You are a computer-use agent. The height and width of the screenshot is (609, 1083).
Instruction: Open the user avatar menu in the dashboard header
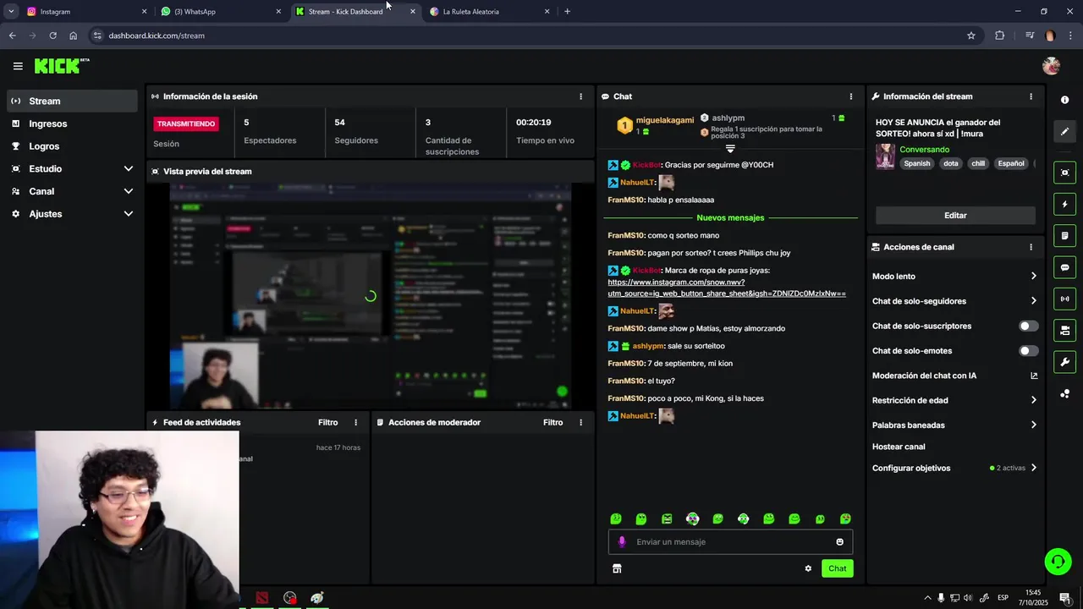[1051, 66]
